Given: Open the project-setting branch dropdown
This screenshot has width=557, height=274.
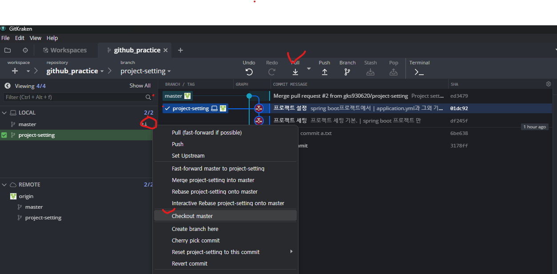Looking at the screenshot, I should [x=146, y=71].
